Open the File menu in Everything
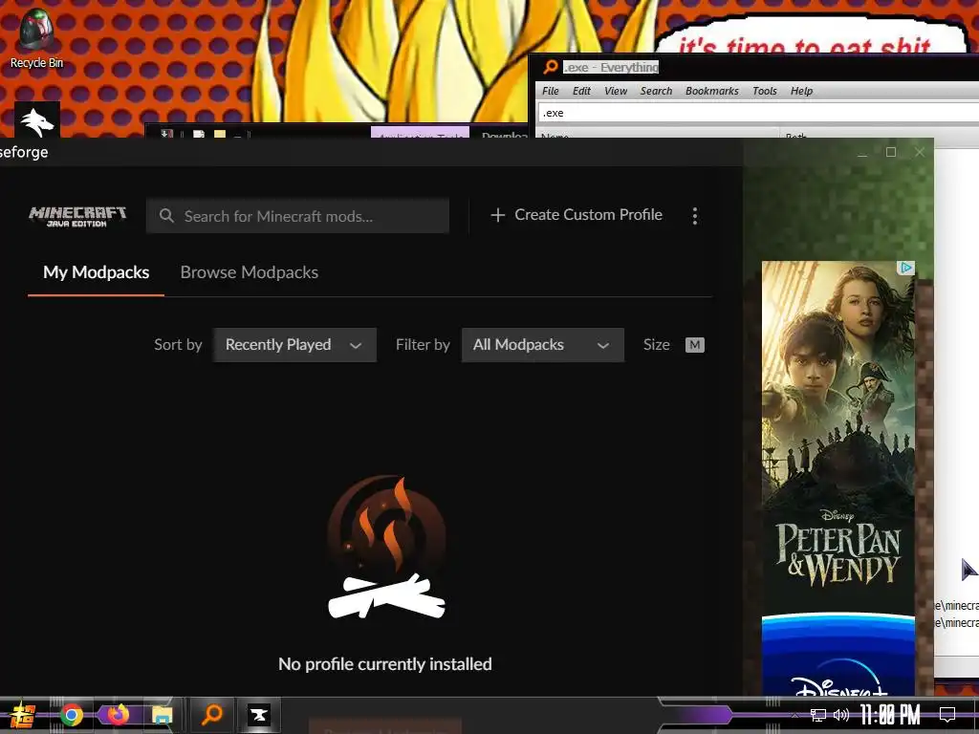This screenshot has width=979, height=734. [x=550, y=91]
